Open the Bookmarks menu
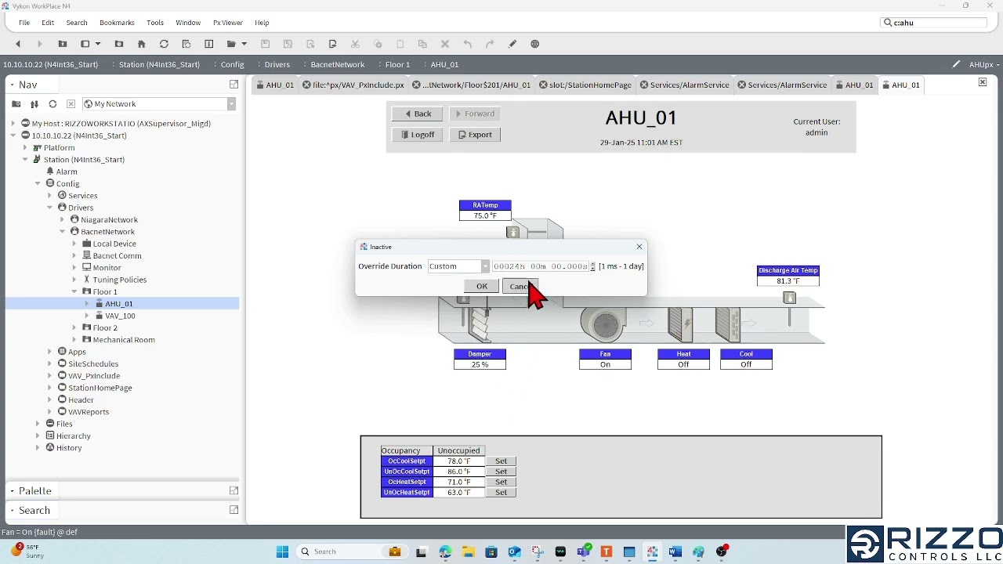 pyautogui.click(x=117, y=23)
